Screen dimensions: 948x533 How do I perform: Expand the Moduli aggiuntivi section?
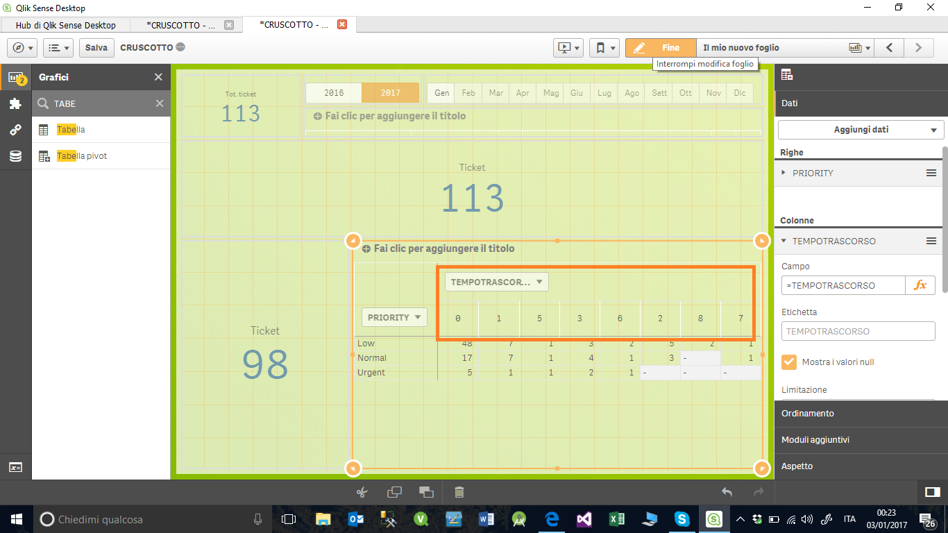(861, 439)
